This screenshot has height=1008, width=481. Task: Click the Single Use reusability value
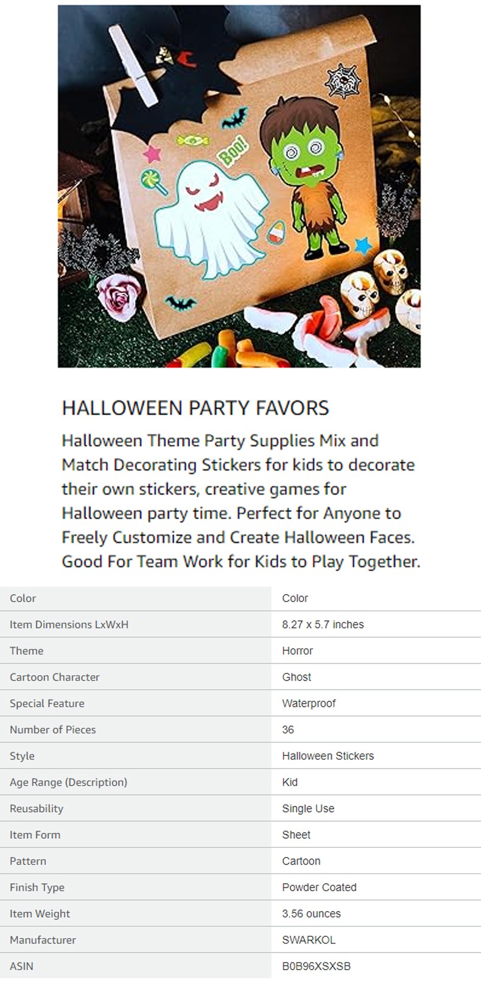[308, 808]
